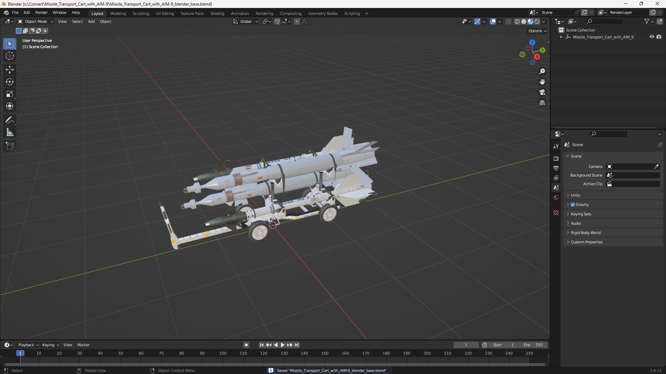This screenshot has height=374, width=666.
Task: Jump to the timeline end frame
Action: point(297,345)
